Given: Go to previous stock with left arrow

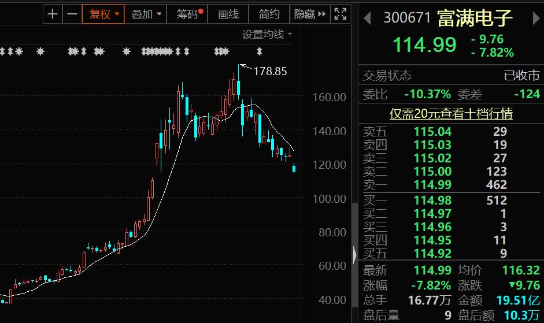Looking at the screenshot, I should (x=367, y=18).
